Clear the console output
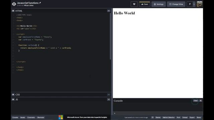This screenshot has height=120, width=214. point(195,101)
